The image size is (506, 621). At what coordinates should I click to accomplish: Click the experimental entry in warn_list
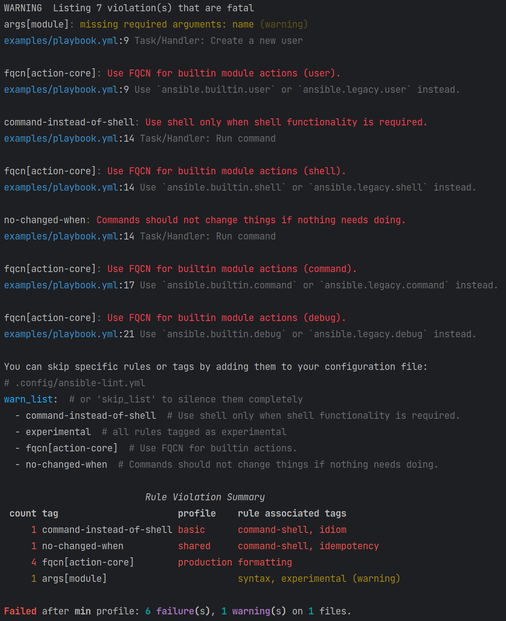(58, 432)
